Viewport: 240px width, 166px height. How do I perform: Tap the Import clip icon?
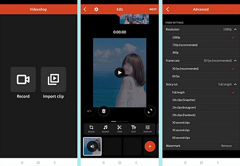pos(53,80)
